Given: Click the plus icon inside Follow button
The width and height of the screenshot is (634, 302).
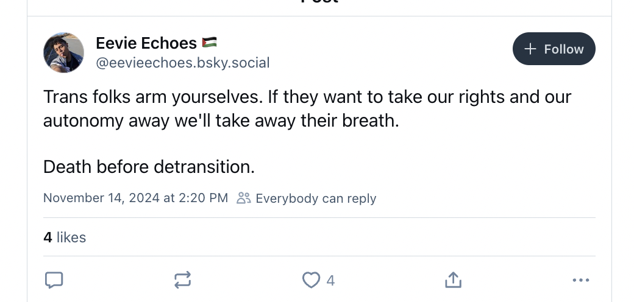Looking at the screenshot, I should tap(530, 49).
